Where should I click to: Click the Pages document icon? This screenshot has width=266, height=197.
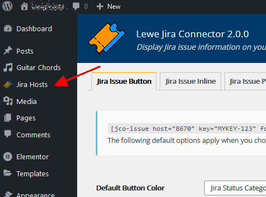point(8,118)
